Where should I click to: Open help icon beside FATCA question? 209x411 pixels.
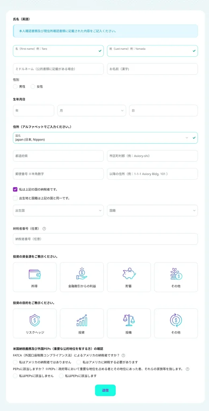(123, 356)
